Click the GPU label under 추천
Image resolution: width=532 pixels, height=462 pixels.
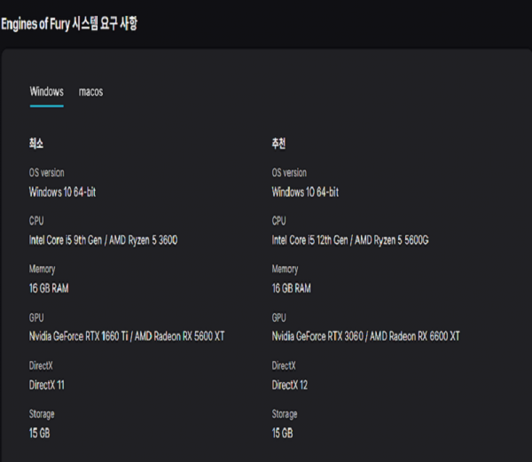[x=279, y=317]
